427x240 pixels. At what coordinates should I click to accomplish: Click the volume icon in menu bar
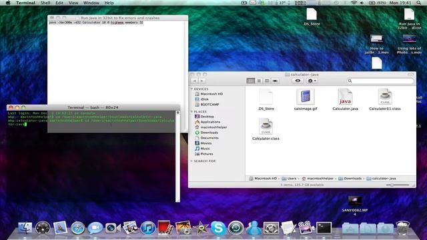pos(362,3)
